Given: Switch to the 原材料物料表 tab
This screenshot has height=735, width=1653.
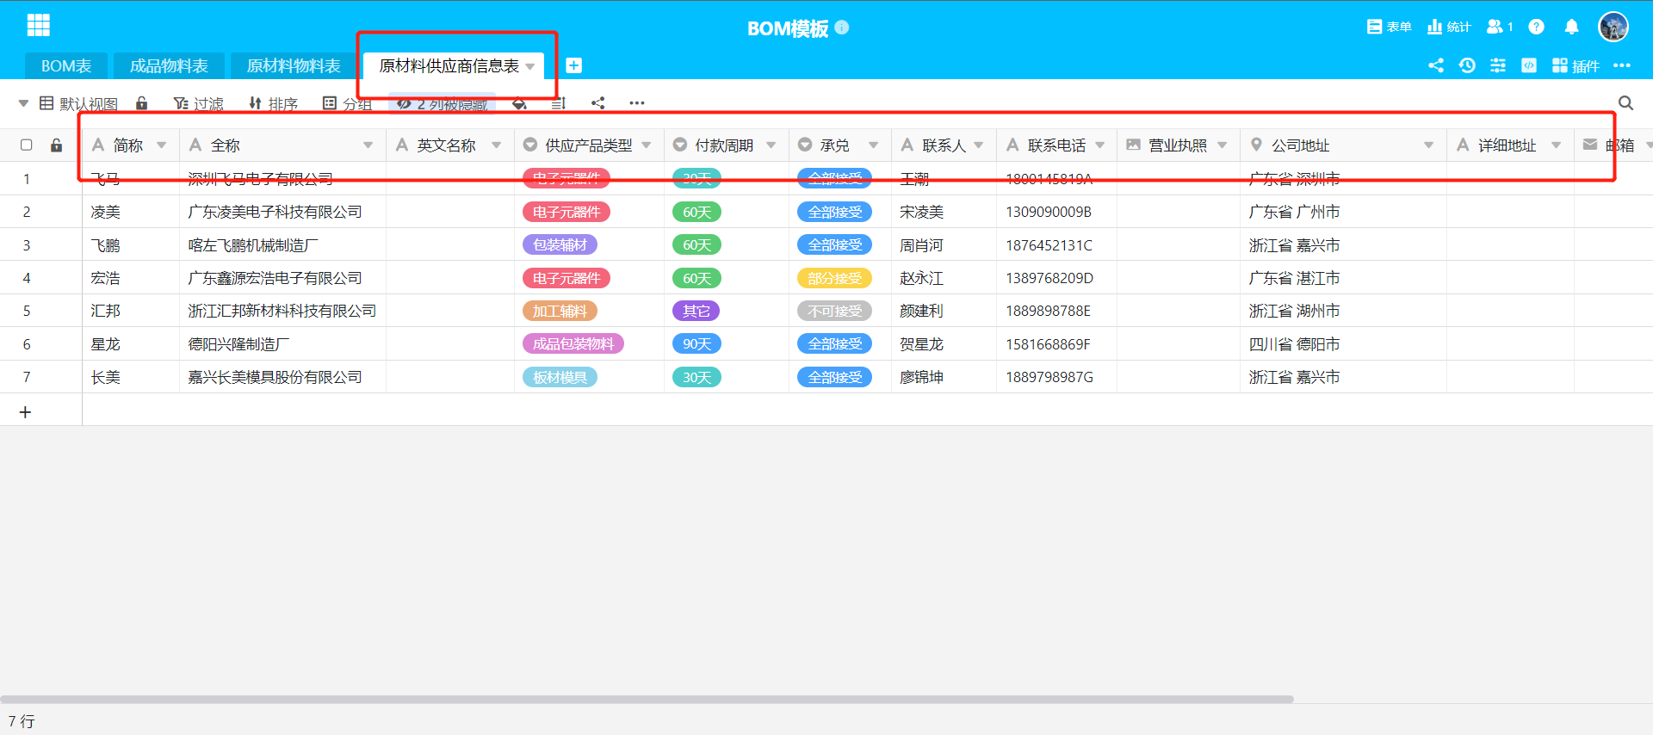Looking at the screenshot, I should pyautogui.click(x=294, y=65).
